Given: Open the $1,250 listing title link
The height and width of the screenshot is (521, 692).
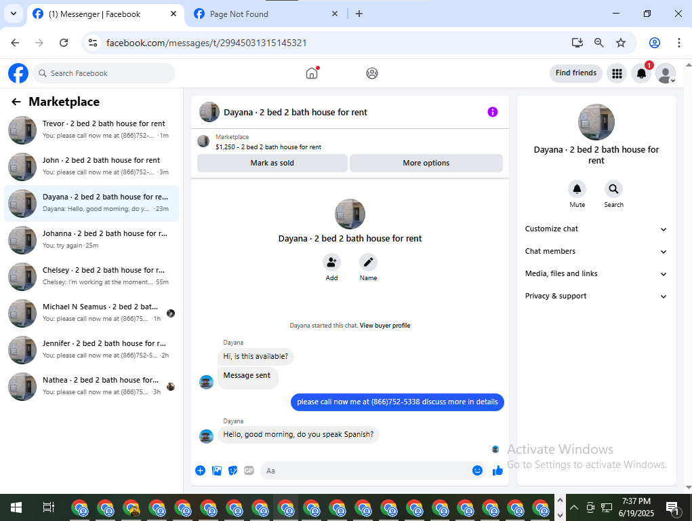Looking at the screenshot, I should click(x=268, y=147).
